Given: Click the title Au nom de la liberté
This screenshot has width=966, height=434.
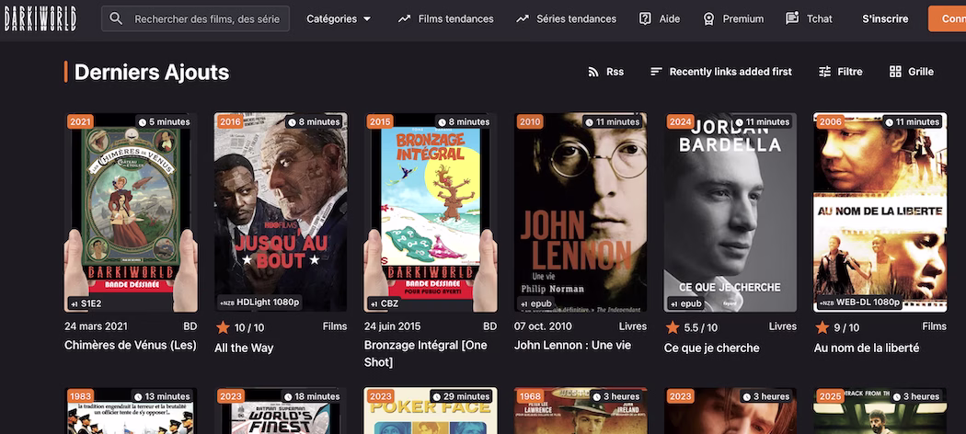Looking at the screenshot, I should point(867,348).
